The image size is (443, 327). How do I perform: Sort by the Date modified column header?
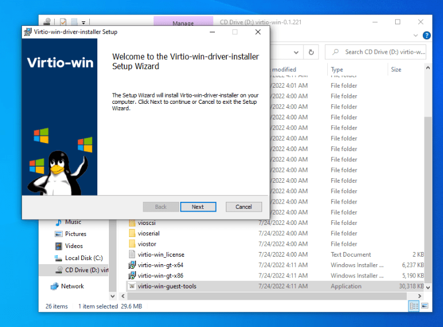pyautogui.click(x=283, y=70)
